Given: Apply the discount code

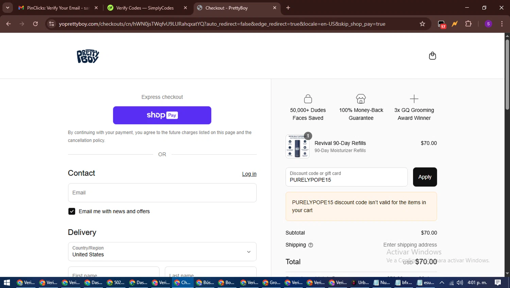Looking at the screenshot, I should pyautogui.click(x=425, y=177).
